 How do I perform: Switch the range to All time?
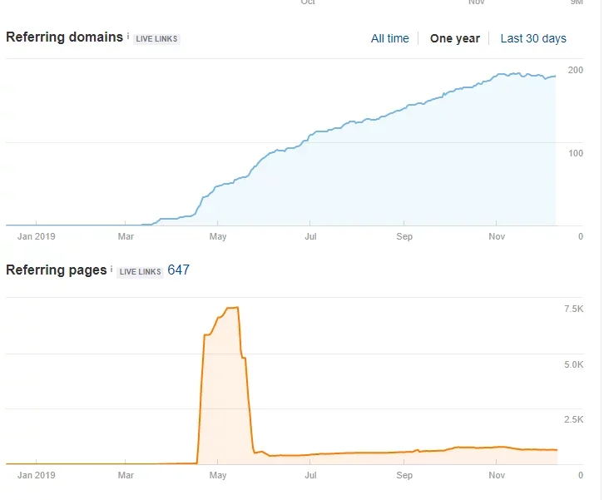coord(390,38)
